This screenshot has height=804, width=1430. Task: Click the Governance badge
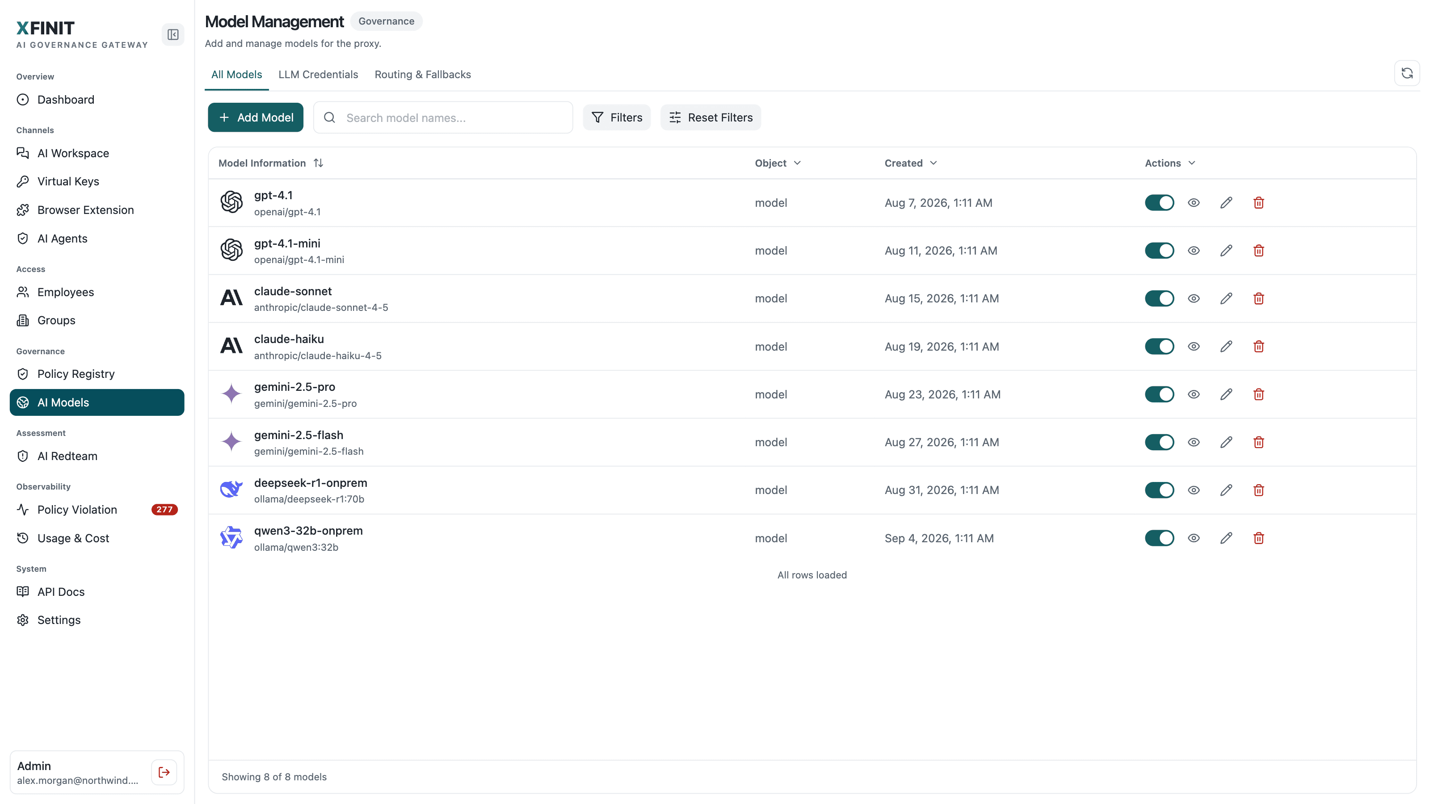pyautogui.click(x=387, y=21)
